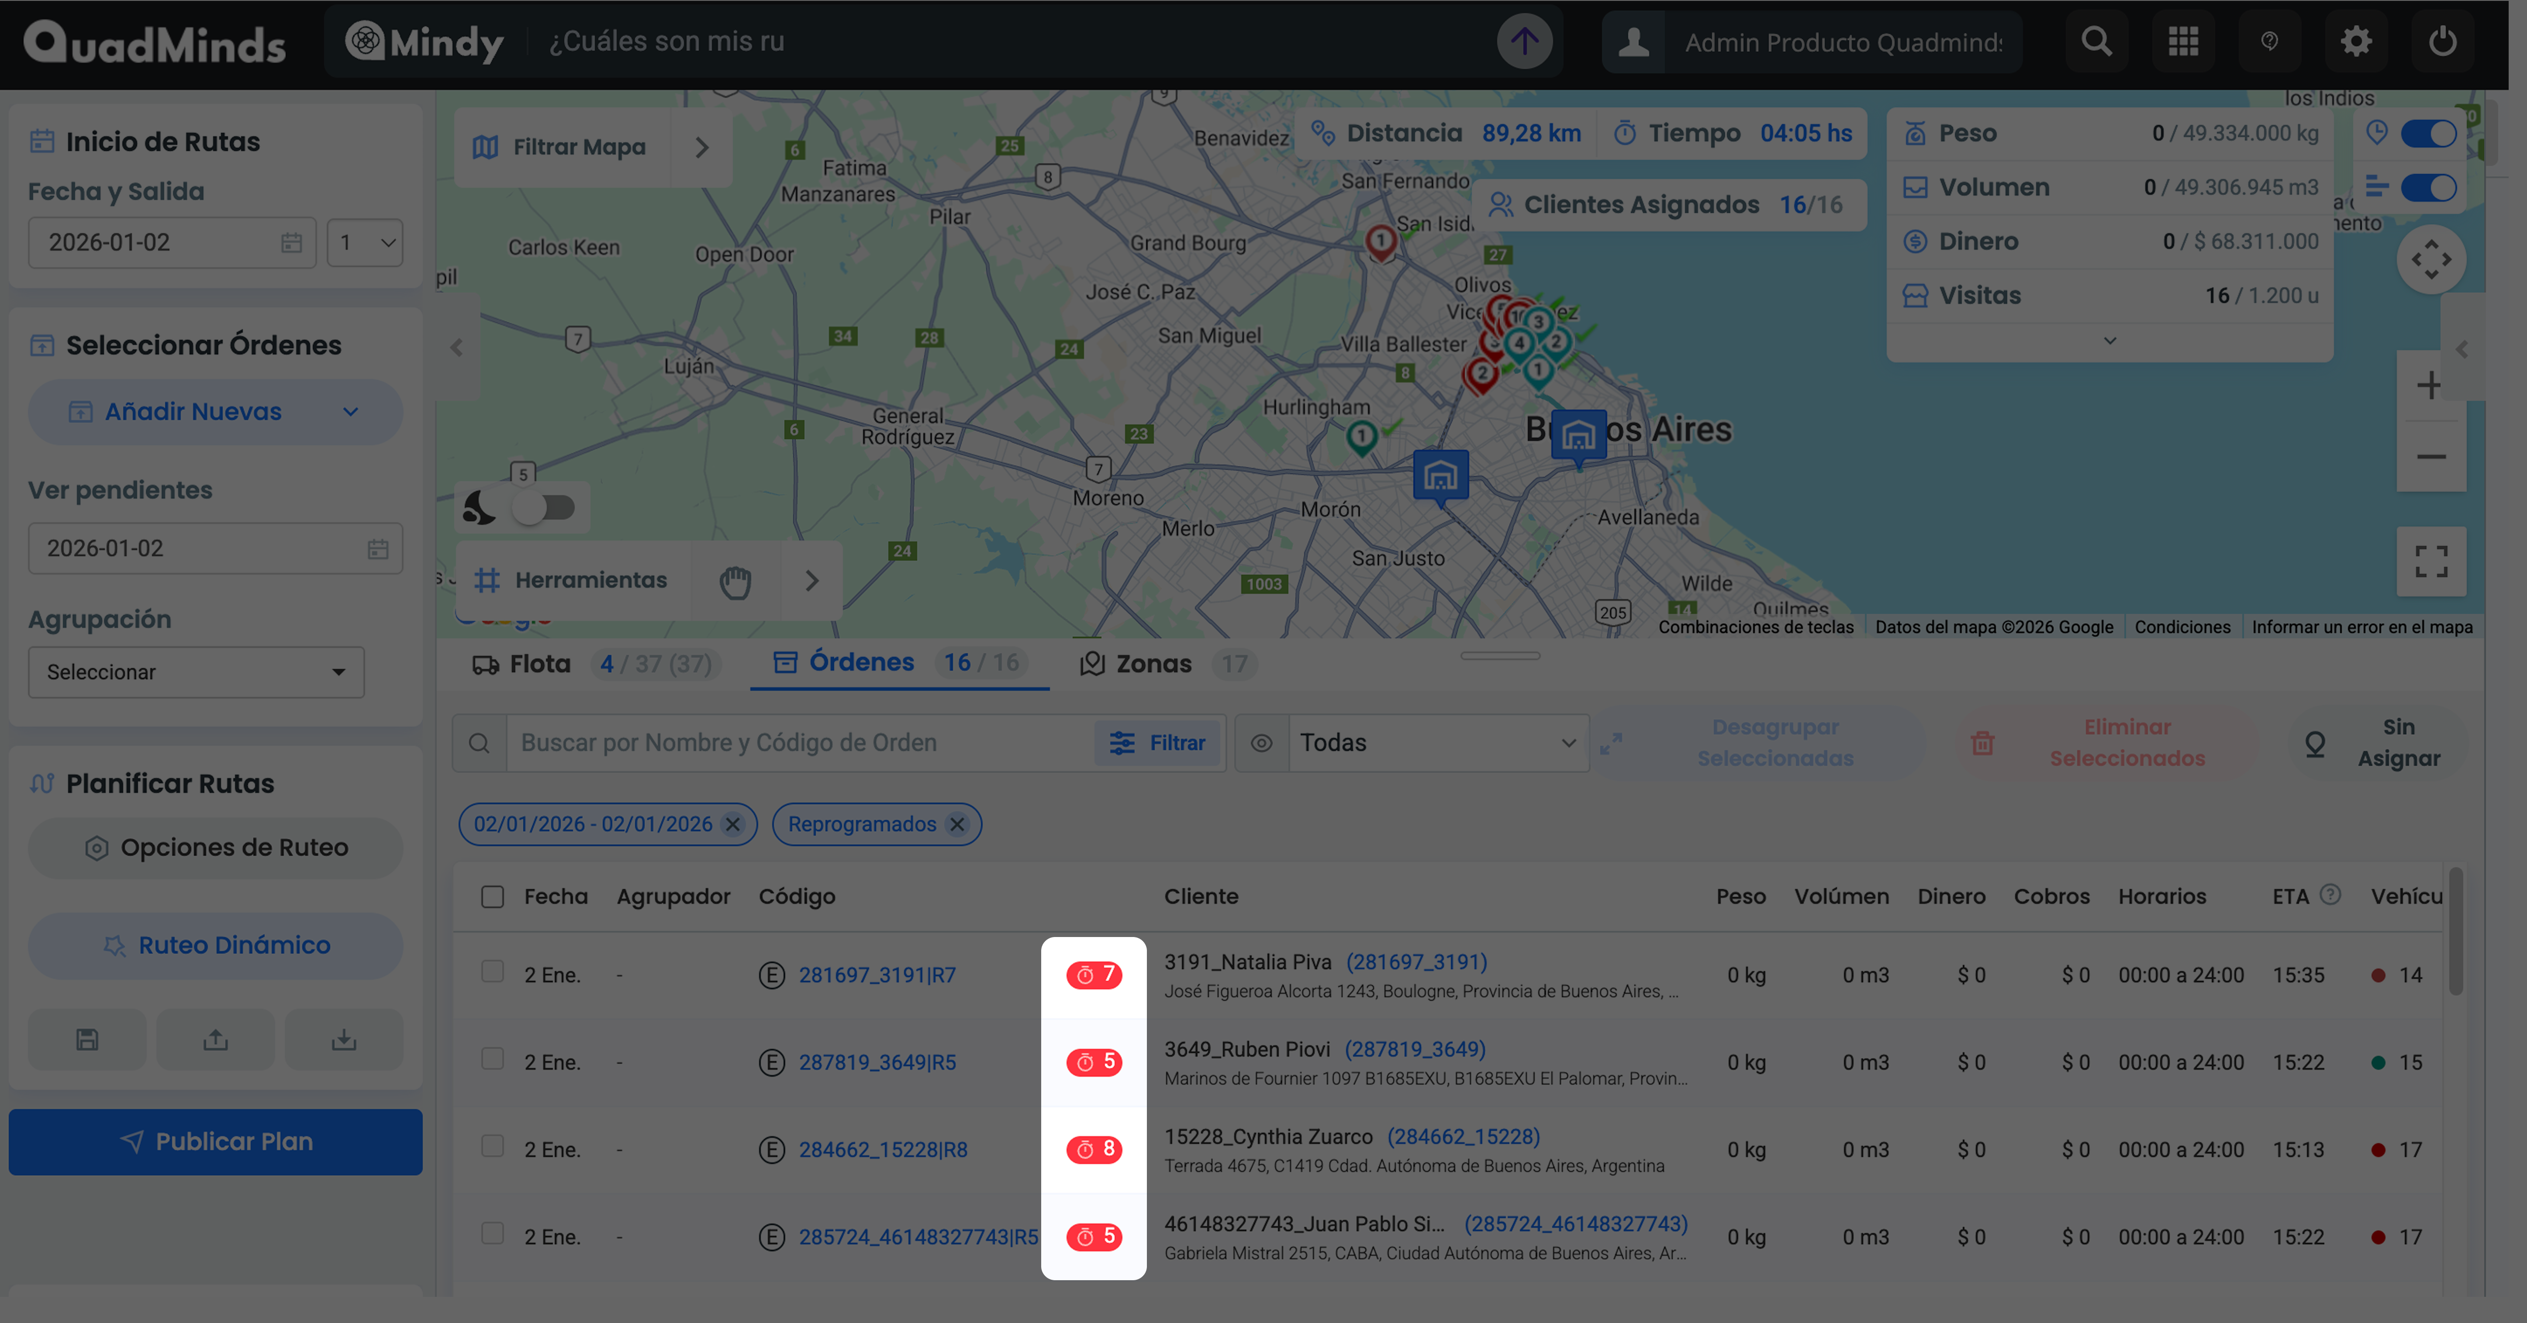The width and height of the screenshot is (2527, 1323).
Task: Click the map zoom in plus button
Action: pyautogui.click(x=2429, y=386)
